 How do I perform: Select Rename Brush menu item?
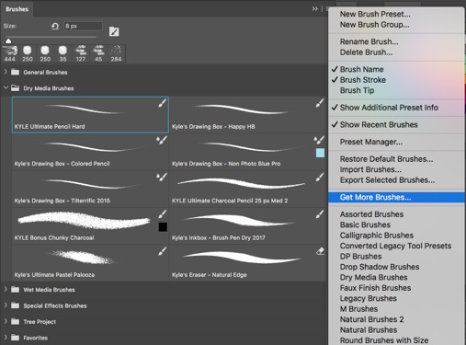click(x=369, y=41)
